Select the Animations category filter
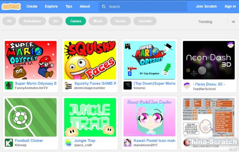Image resolution: width=239 pixels, height=152 pixels. click(x=32, y=21)
